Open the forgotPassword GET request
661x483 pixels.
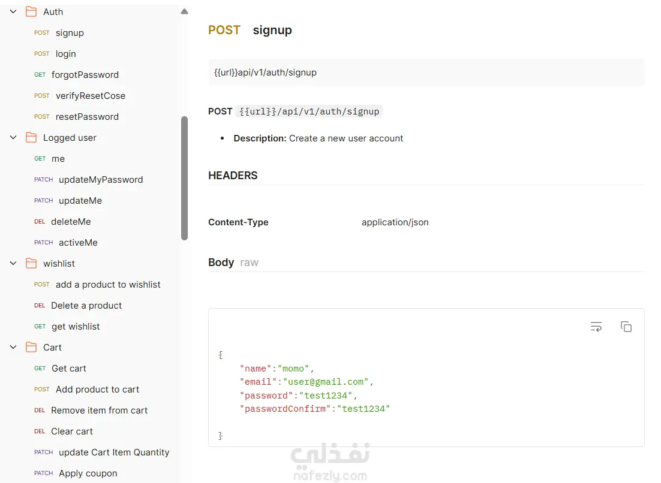pos(85,75)
